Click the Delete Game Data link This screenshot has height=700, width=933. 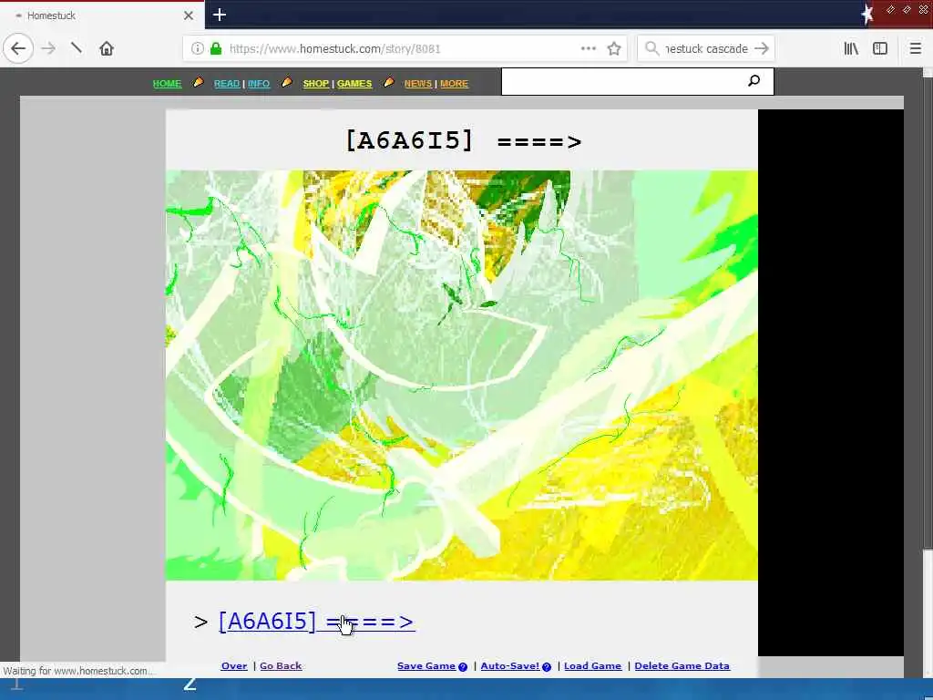(682, 666)
